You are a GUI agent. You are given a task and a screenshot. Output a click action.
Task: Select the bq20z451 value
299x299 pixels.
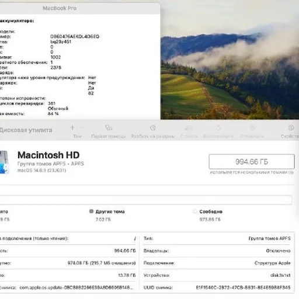pos(61,41)
